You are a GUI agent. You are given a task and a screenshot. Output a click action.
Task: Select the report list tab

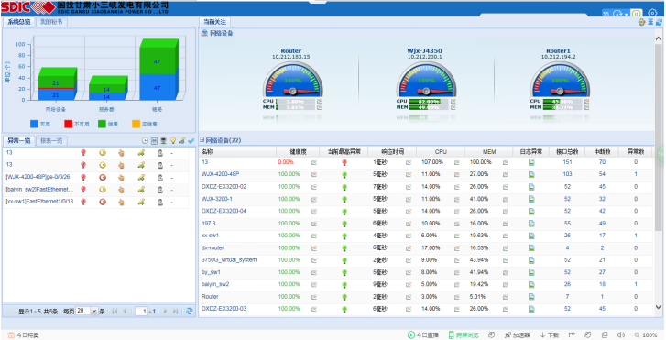click(51, 141)
